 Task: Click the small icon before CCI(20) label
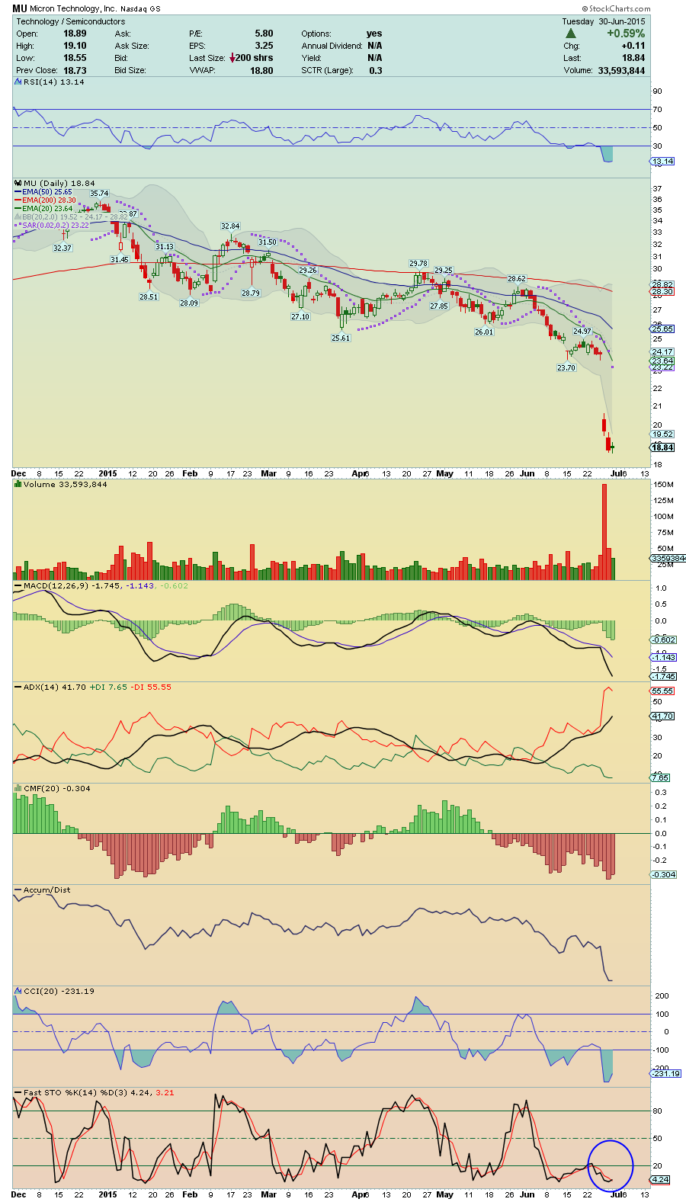(19, 991)
